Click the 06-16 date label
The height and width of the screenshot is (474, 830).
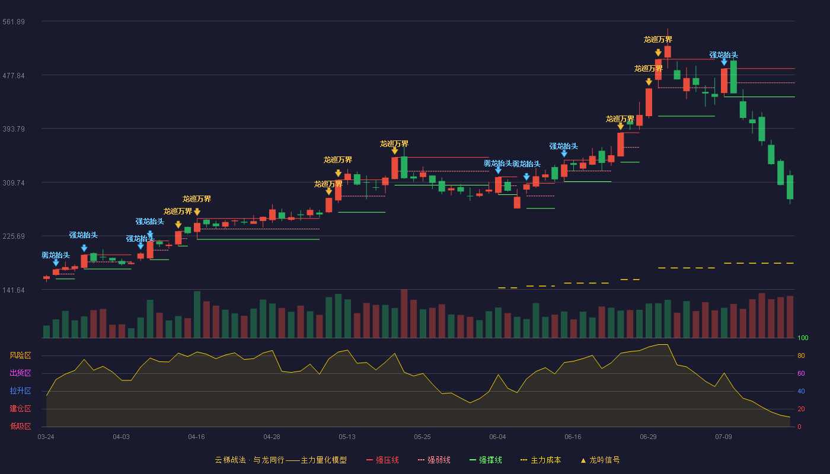573,437
